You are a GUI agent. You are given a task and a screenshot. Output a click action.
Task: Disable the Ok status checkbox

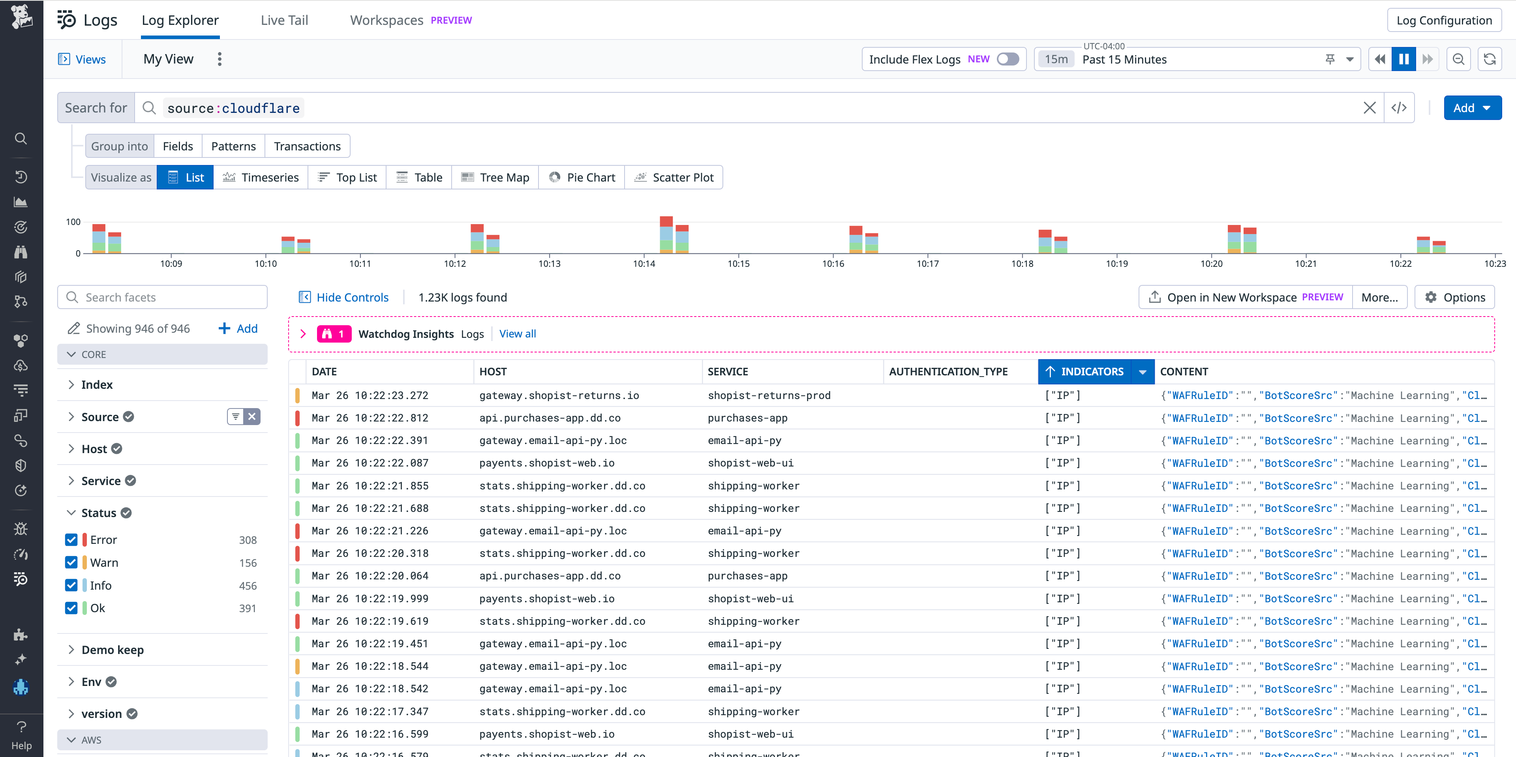coord(71,607)
